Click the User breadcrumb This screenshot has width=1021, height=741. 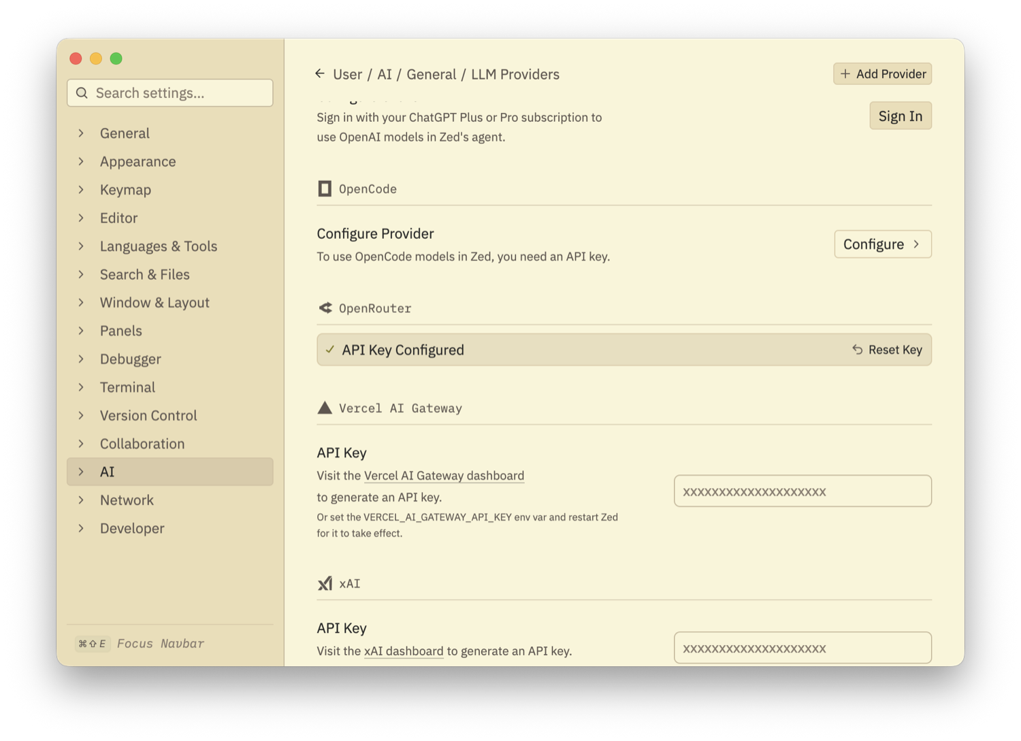(x=347, y=74)
